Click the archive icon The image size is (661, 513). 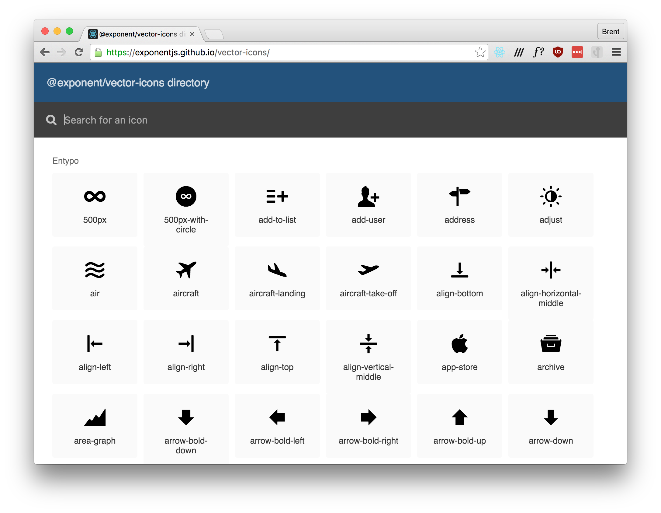pos(550,344)
